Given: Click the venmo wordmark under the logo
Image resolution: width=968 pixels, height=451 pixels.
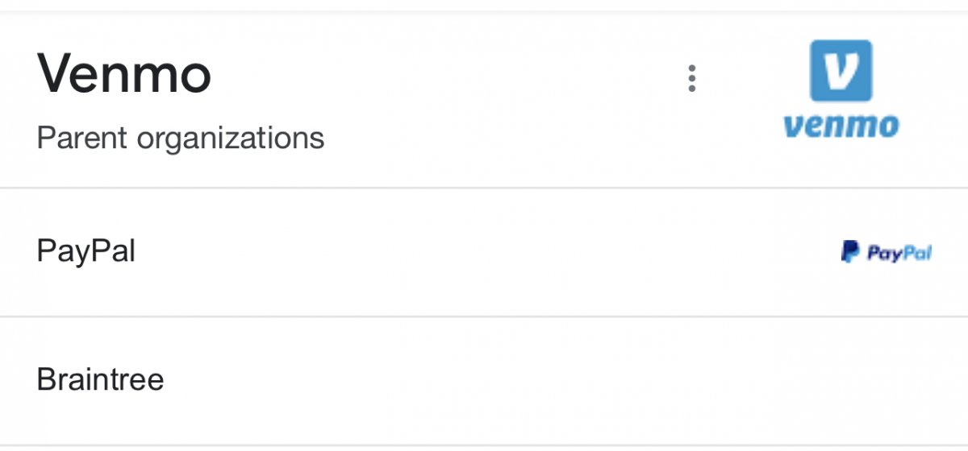Looking at the screenshot, I should pyautogui.click(x=841, y=126).
